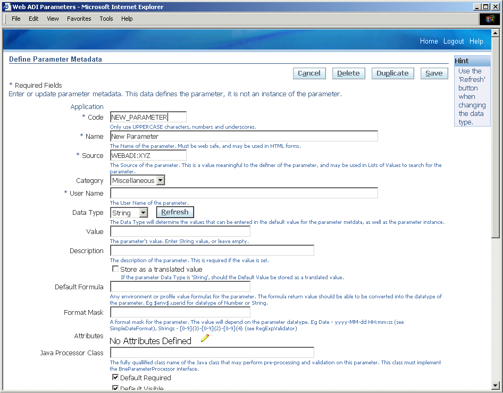Click into the Name input field
Screen dimensions: 503x393
244,136
